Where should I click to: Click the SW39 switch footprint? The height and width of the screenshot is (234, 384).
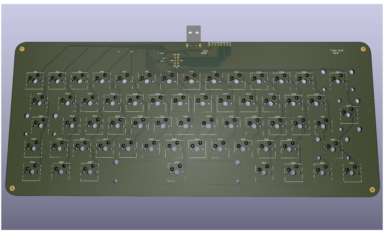click(277, 126)
